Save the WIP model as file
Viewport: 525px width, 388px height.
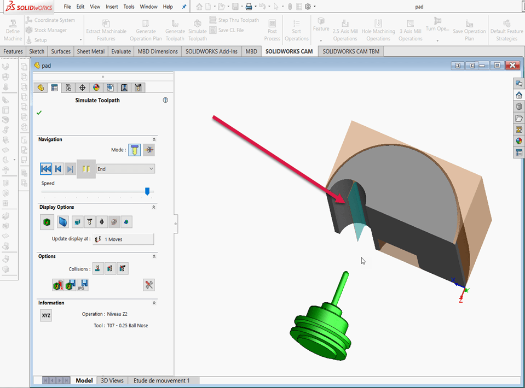click(70, 285)
